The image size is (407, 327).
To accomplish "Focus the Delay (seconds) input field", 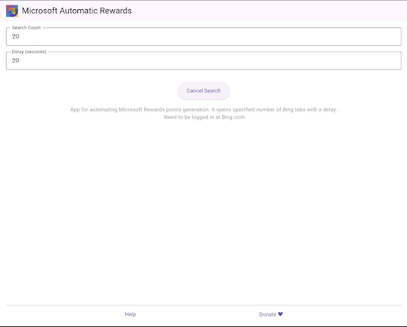I will click(x=203, y=61).
